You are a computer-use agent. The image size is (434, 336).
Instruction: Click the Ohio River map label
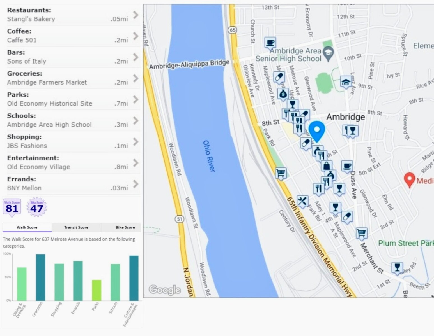pyautogui.click(x=209, y=156)
